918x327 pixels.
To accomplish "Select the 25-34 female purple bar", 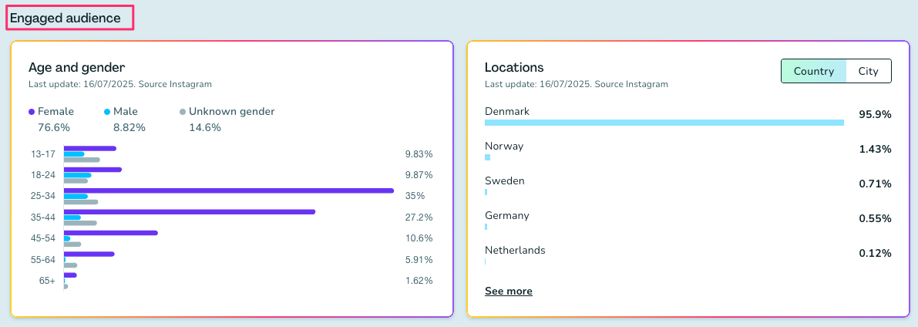I will [x=228, y=190].
